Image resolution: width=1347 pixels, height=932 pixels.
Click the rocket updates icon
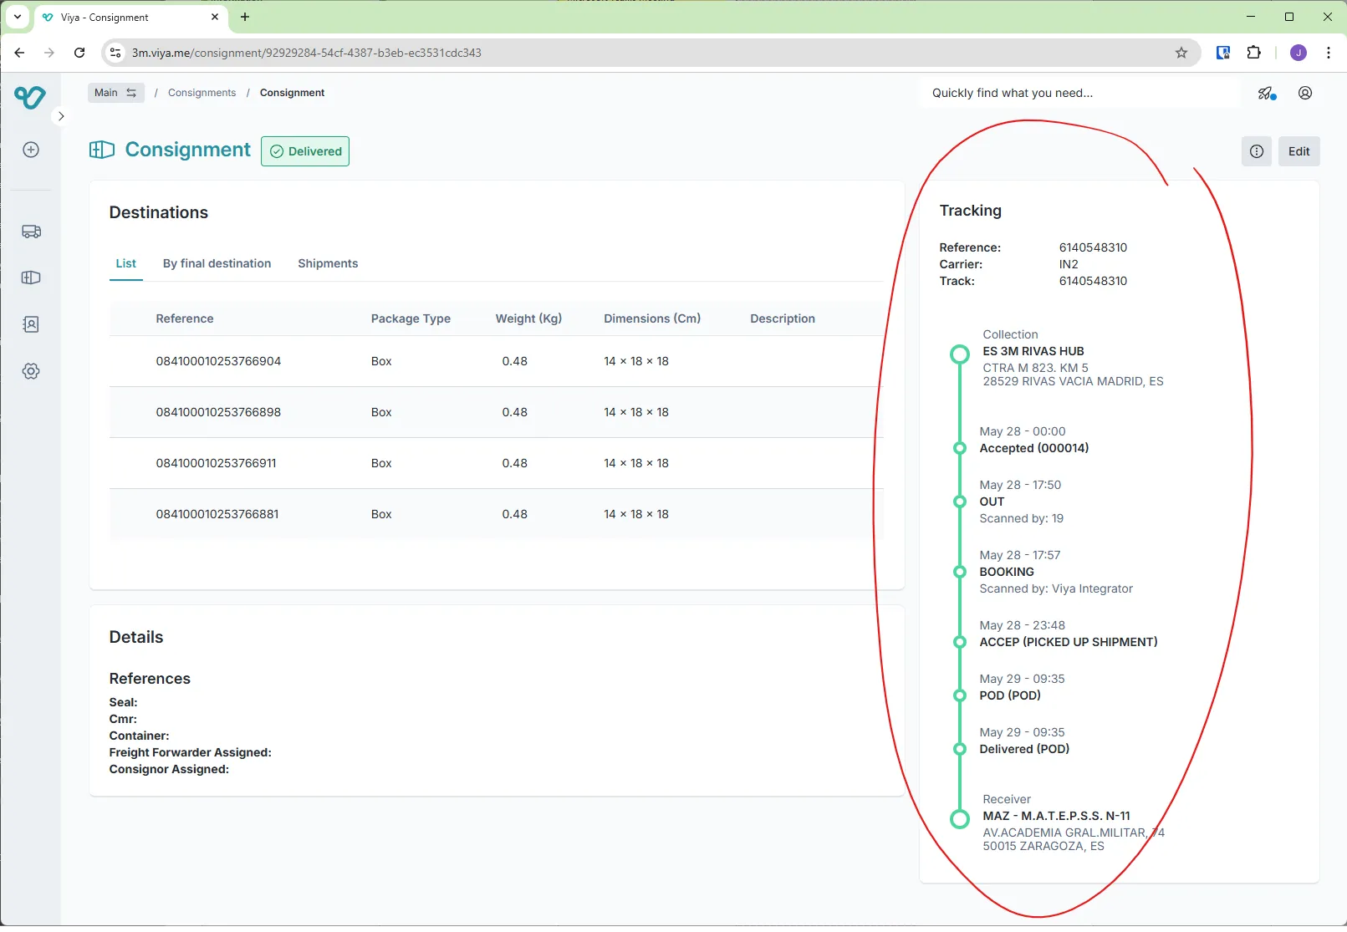click(x=1266, y=93)
